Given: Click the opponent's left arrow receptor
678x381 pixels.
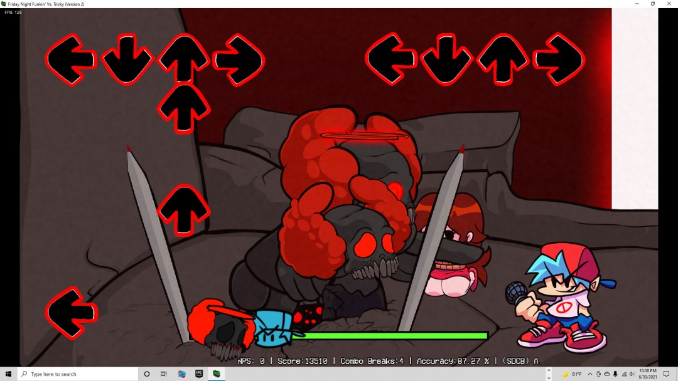Looking at the screenshot, I should pyautogui.click(x=70, y=59).
